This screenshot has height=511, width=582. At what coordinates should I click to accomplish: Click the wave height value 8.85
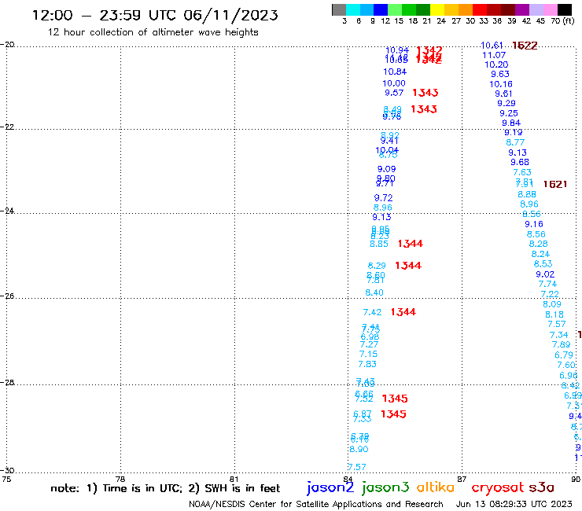378,244
